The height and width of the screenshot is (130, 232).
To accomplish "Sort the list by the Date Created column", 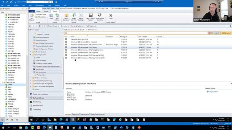I will tap(146, 36).
